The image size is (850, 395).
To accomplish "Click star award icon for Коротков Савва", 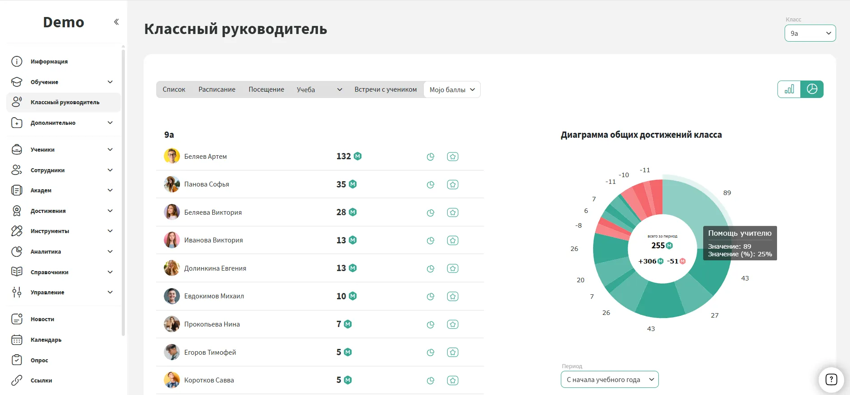I will pos(453,380).
